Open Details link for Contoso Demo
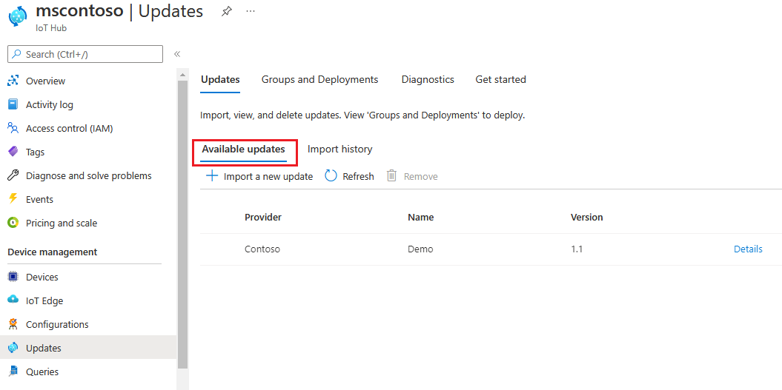782x390 pixels. 748,249
